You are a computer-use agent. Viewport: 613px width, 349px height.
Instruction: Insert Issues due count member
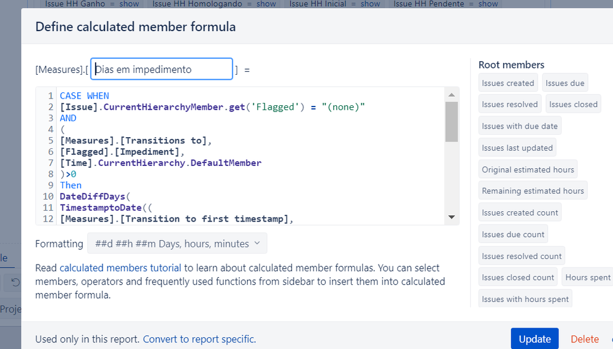pos(513,235)
